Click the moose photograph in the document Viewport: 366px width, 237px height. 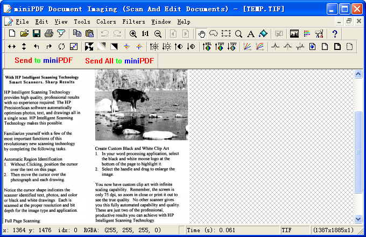141,105
